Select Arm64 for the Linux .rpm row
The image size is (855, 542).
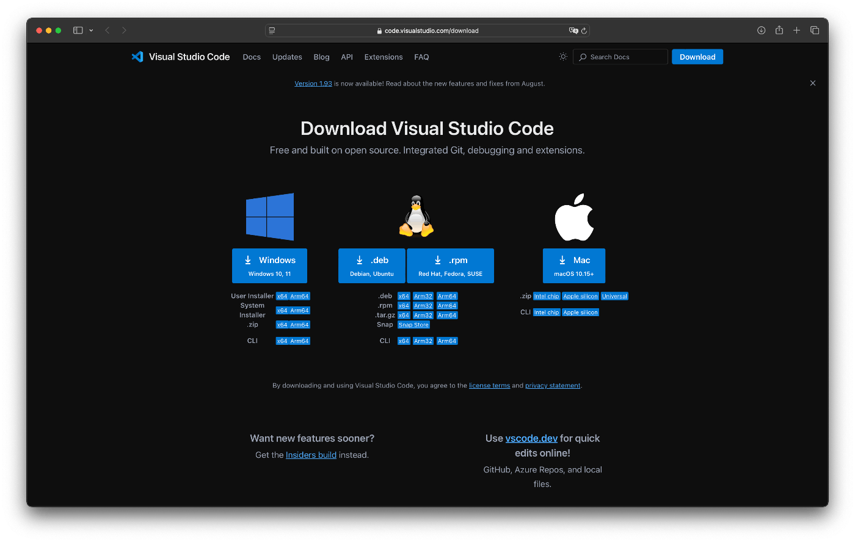click(x=447, y=306)
